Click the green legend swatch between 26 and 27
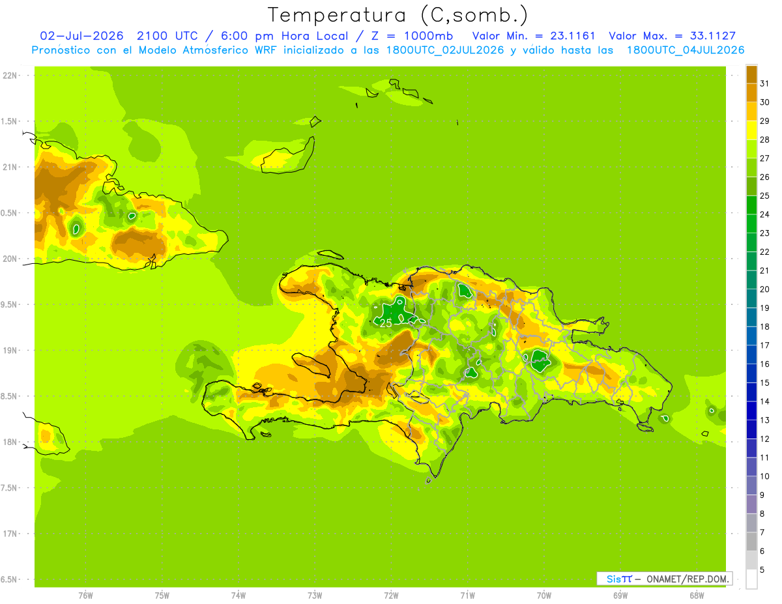This screenshot has height=604, width=782. click(751, 167)
